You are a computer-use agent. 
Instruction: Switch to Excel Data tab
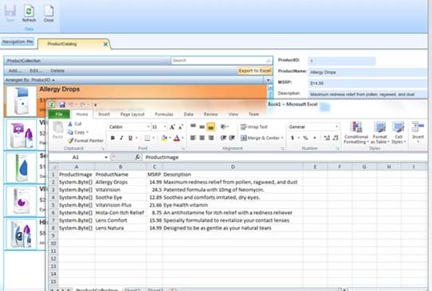click(188, 114)
